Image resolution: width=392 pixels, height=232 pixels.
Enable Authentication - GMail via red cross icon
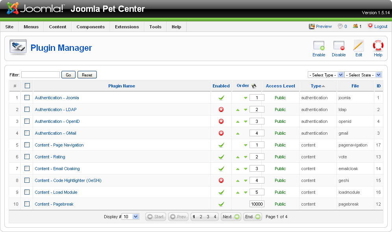tap(221, 133)
